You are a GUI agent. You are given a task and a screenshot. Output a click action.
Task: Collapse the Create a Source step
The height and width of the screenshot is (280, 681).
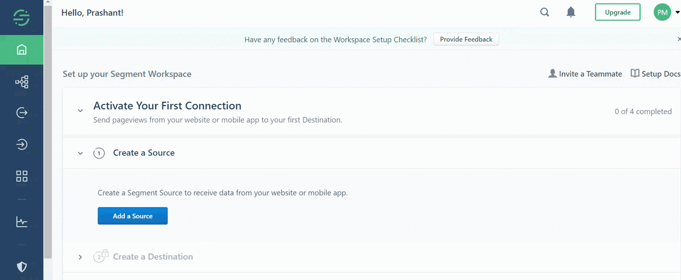coord(80,153)
